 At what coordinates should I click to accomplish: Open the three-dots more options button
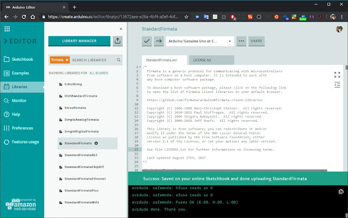(241, 41)
